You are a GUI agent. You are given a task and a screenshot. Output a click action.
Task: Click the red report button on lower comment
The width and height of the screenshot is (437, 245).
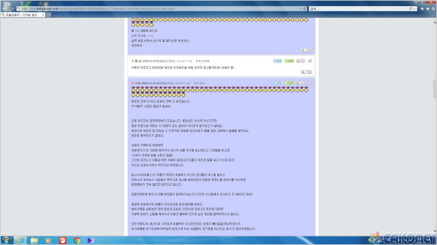click(300, 83)
